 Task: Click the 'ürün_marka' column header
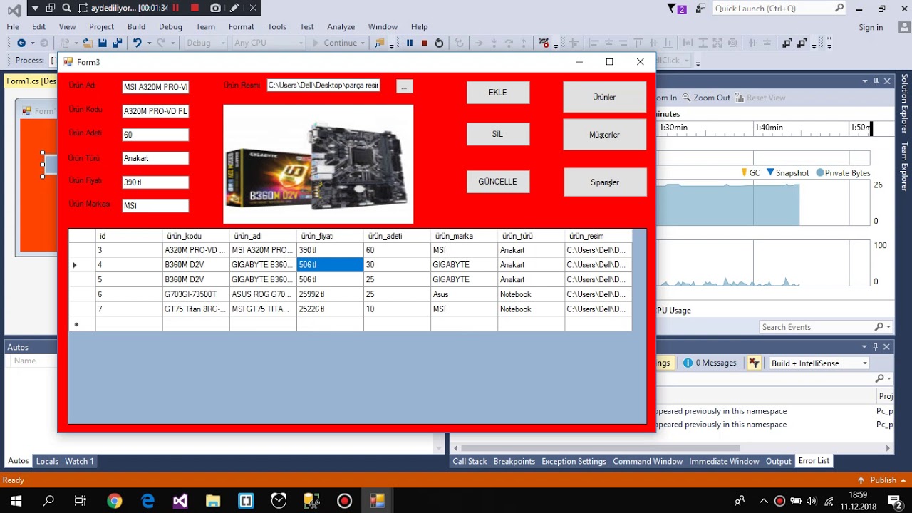point(464,236)
